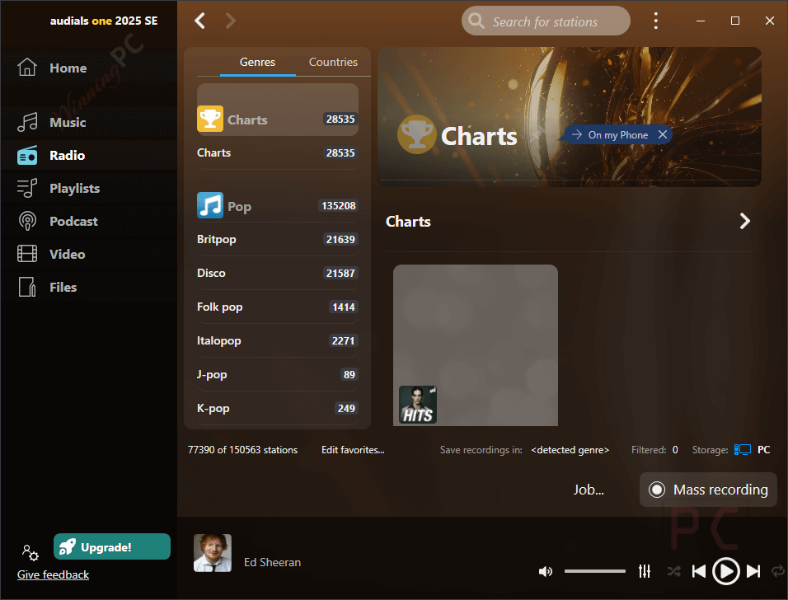
Task: Click the Podcast label in sidebar
Action: 74,221
